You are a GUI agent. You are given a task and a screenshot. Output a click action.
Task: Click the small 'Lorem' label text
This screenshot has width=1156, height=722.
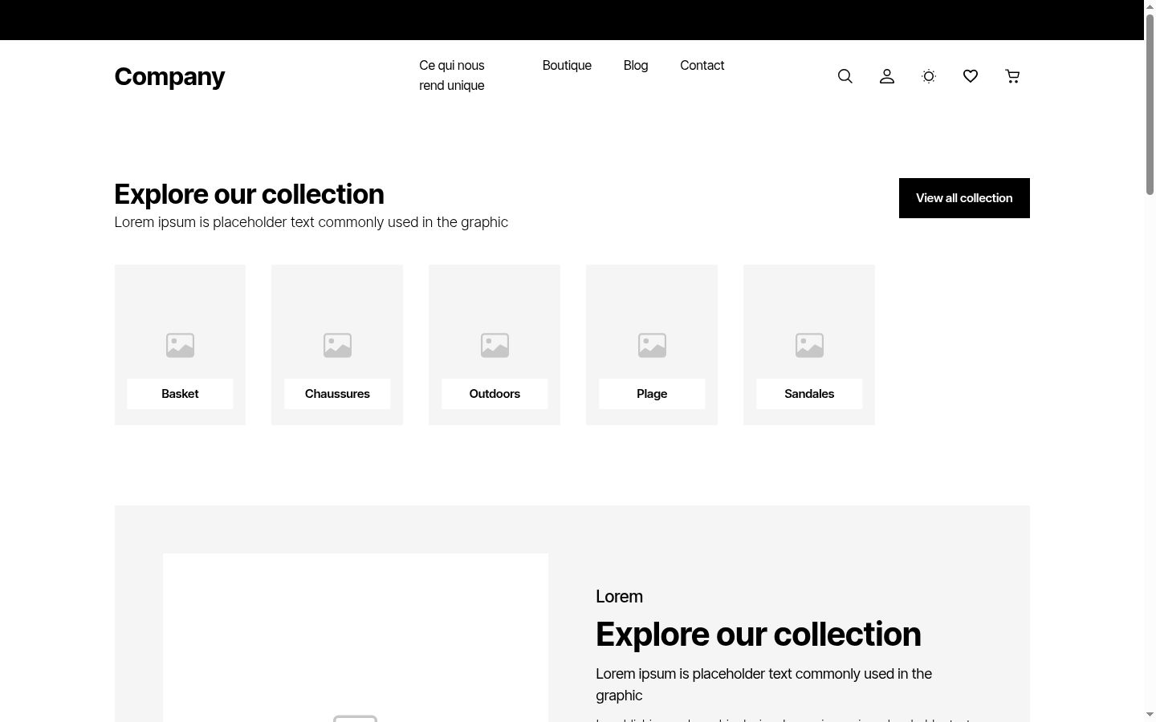(619, 597)
